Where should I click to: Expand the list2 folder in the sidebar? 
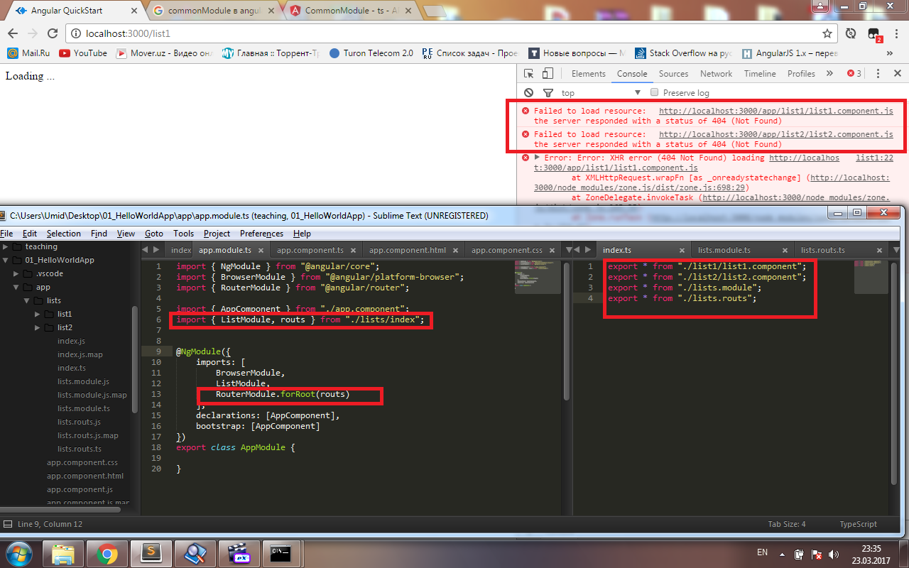click(38, 327)
